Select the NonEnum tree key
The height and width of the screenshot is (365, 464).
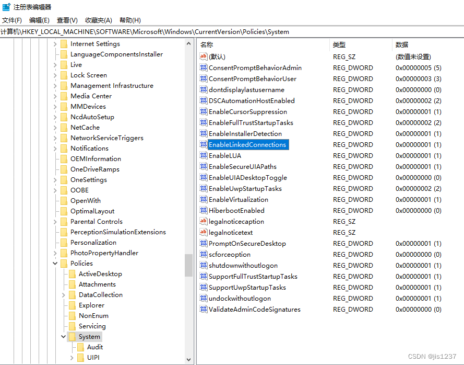tap(94, 315)
